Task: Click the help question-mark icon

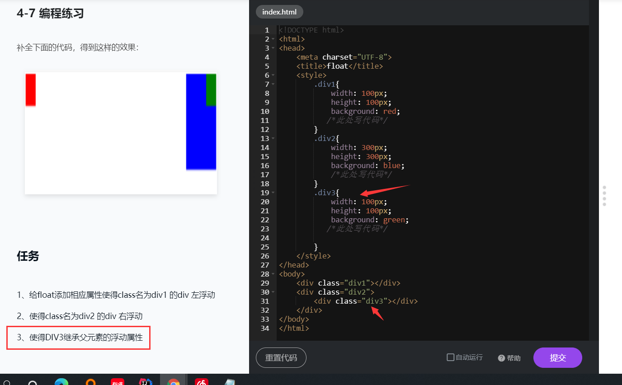Action: [x=501, y=358]
